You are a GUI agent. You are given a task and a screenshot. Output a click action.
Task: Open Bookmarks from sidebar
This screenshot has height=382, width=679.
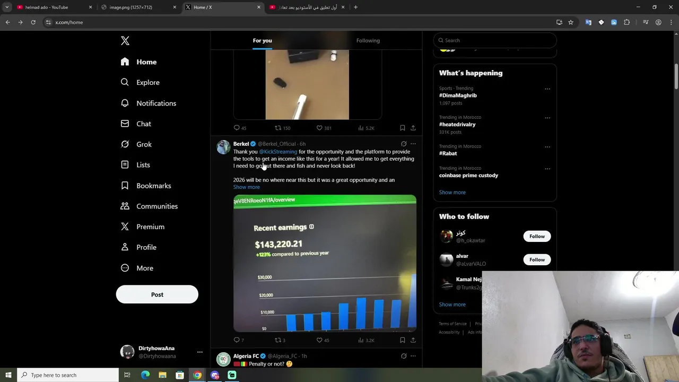point(146,186)
